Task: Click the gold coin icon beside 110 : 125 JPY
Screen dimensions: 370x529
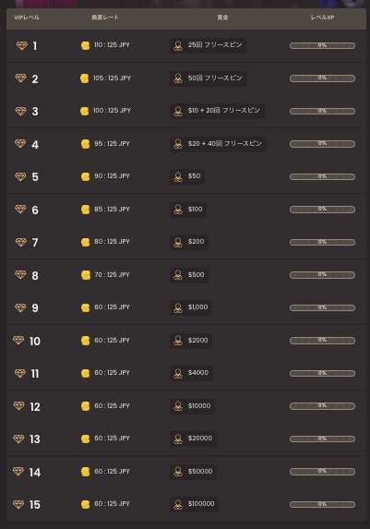Action: (85, 45)
